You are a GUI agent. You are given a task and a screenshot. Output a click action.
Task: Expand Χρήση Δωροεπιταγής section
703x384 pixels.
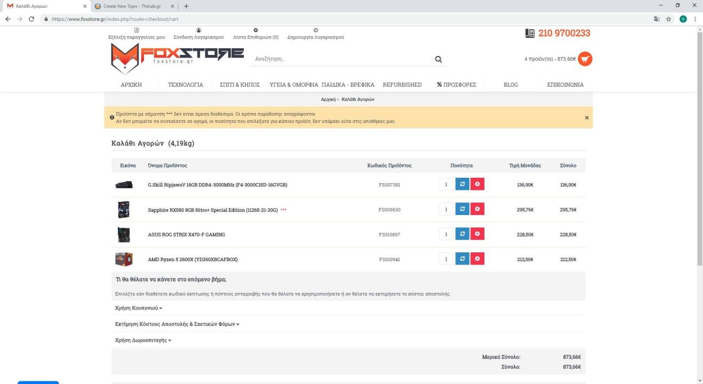pos(143,340)
